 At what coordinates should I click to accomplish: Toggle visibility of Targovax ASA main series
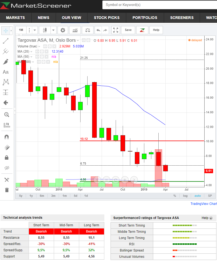click(x=84, y=40)
